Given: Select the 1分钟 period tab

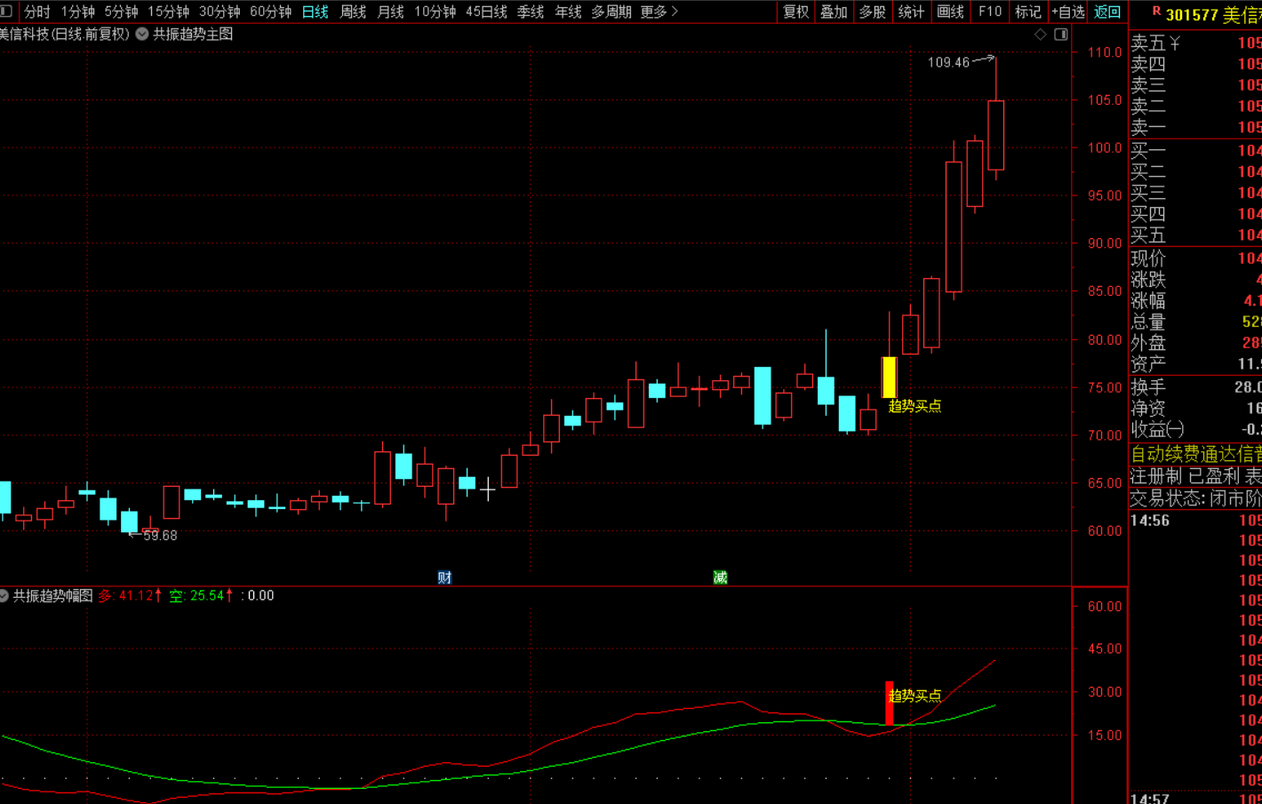Looking at the screenshot, I should 77,12.
